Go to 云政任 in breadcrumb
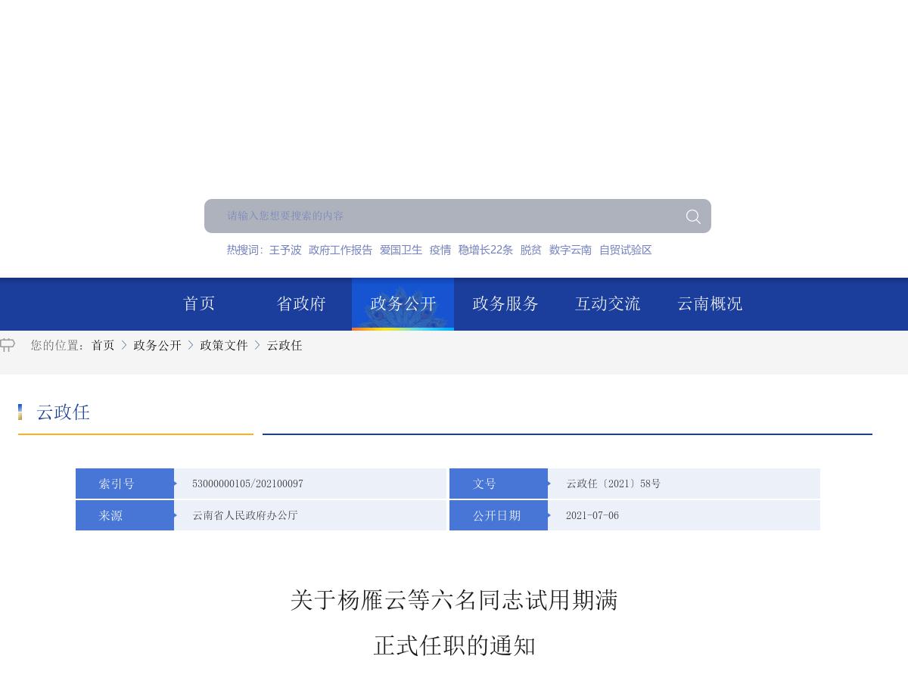 pyautogui.click(x=285, y=345)
